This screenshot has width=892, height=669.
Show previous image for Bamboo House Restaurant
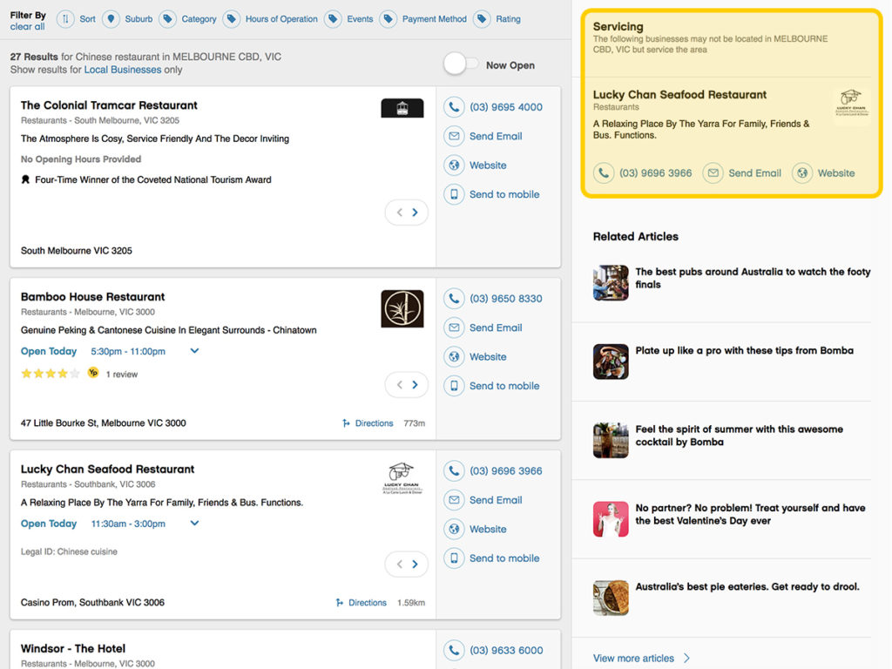click(399, 385)
